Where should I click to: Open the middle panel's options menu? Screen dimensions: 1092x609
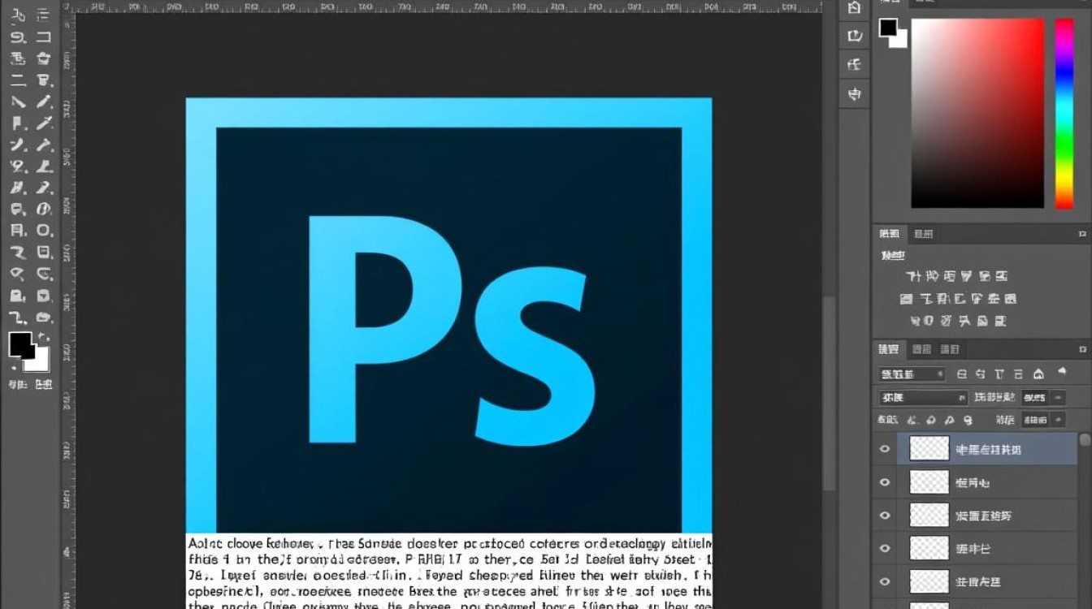(1082, 234)
